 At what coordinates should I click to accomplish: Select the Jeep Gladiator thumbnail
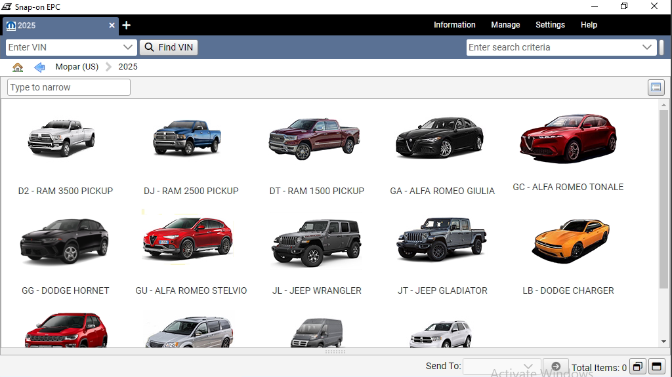(x=442, y=239)
